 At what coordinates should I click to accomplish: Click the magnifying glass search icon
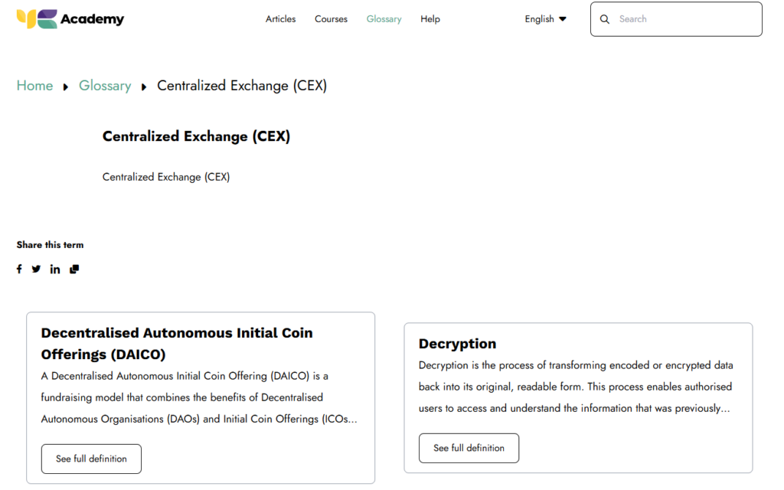[x=605, y=19]
